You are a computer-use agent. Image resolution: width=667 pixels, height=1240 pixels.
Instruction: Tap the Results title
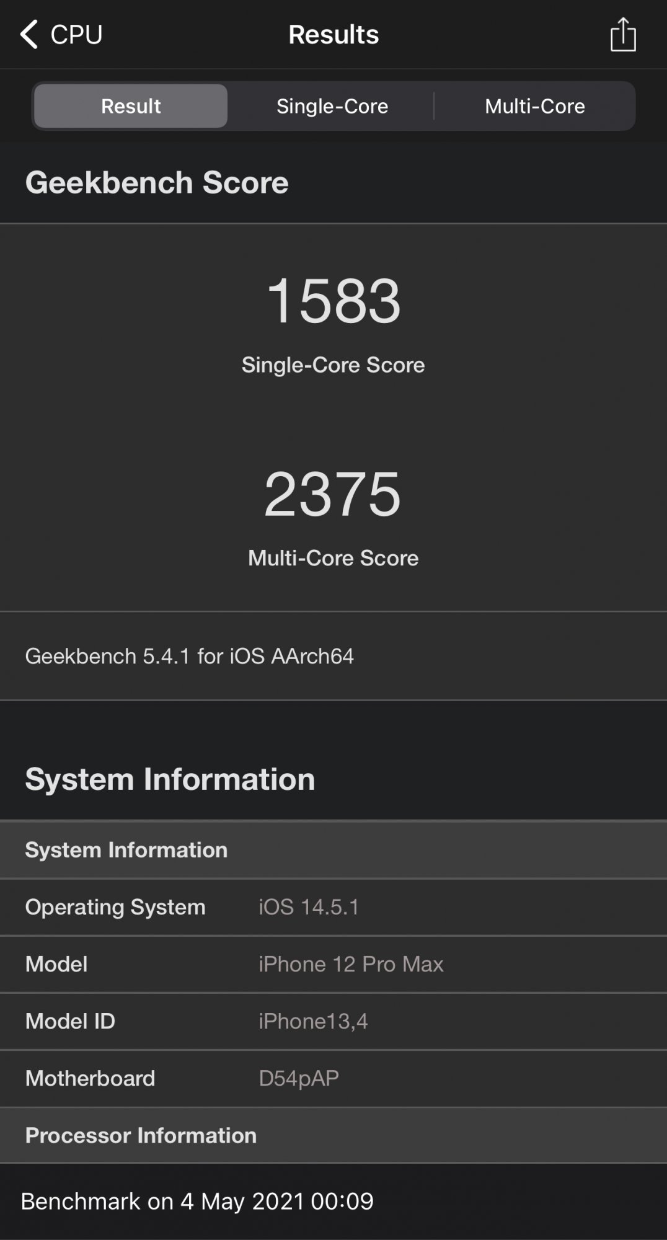pos(333,35)
